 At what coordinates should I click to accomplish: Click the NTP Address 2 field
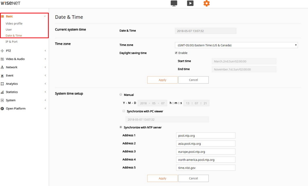[x=206, y=144]
